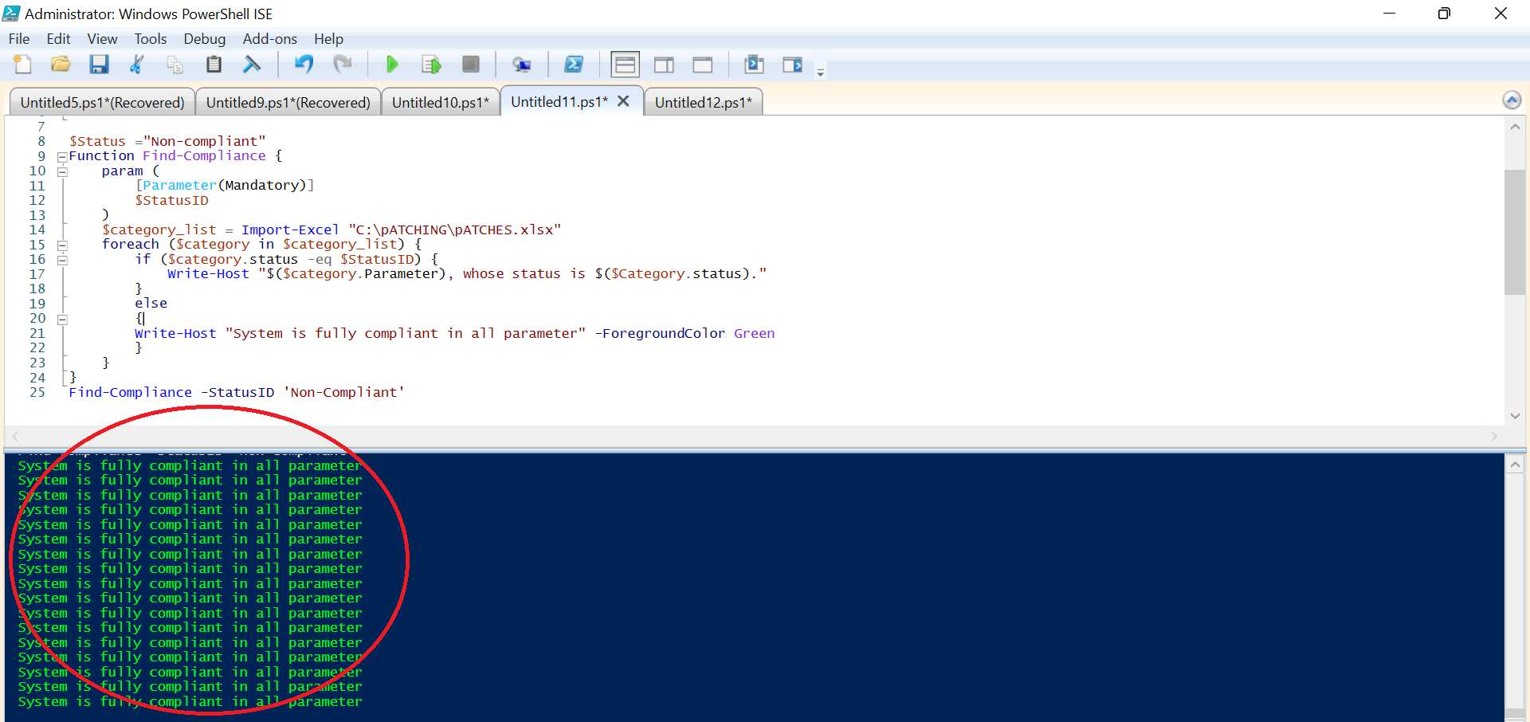Save the current script

(99, 65)
